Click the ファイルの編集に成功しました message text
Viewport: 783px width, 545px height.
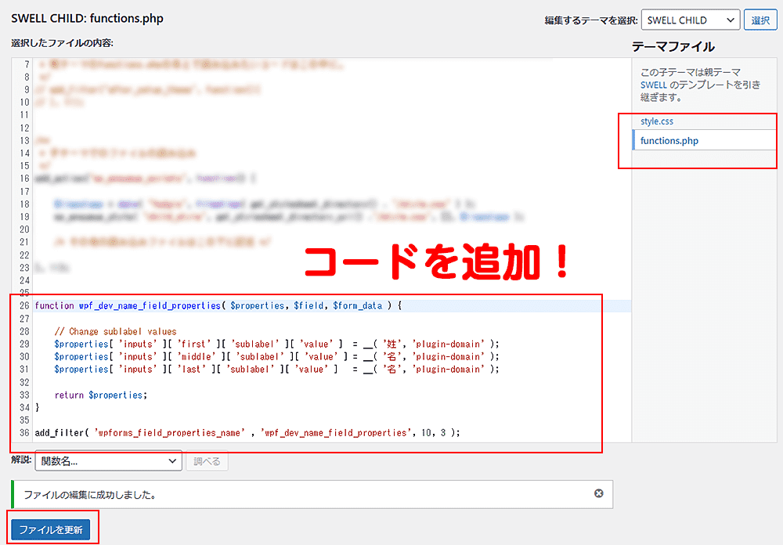click(90, 495)
